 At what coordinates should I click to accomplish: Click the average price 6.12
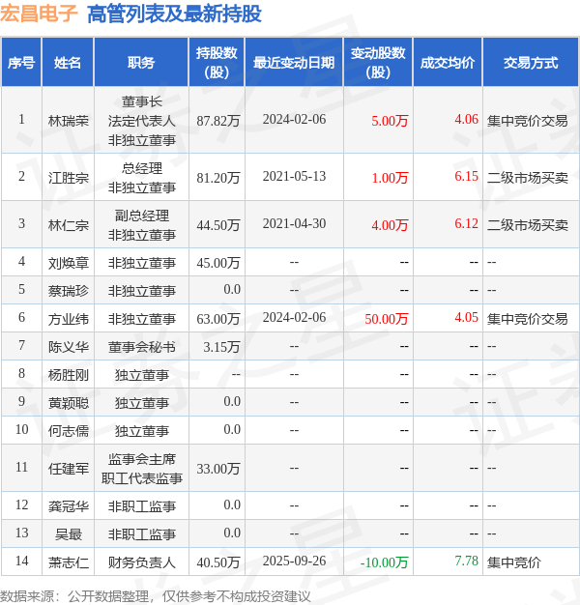(x=466, y=223)
